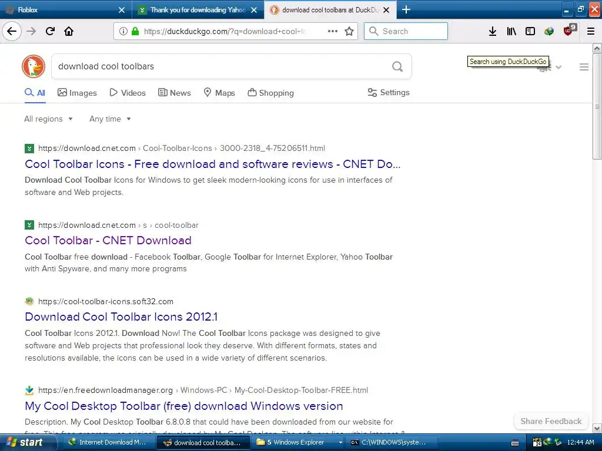Click the Forward arrow button
Viewport: 602px width, 451px height.
point(31,31)
